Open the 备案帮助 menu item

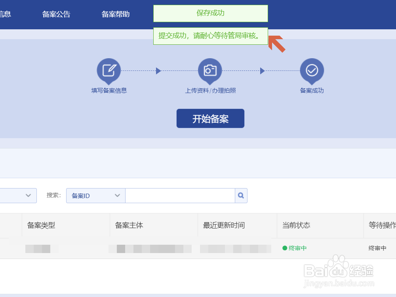[116, 14]
